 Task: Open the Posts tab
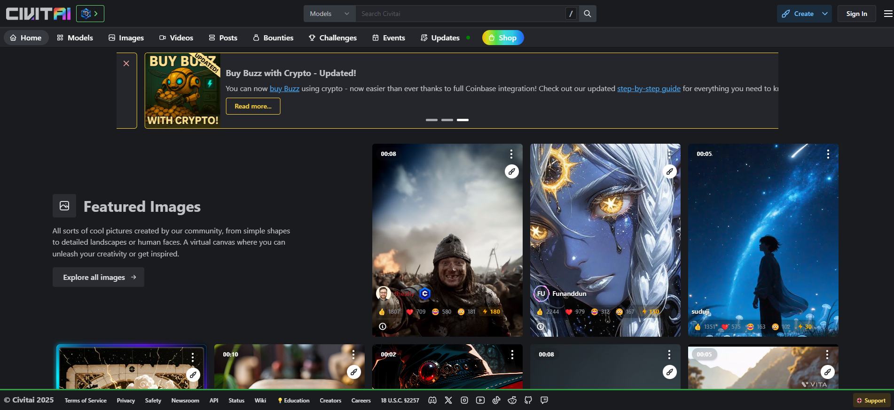point(223,38)
